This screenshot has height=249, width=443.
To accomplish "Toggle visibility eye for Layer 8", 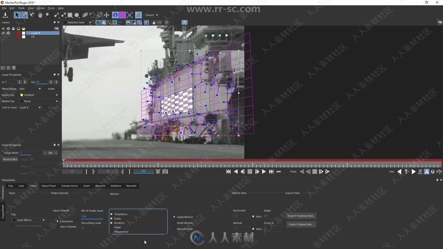I will pos(3,33).
